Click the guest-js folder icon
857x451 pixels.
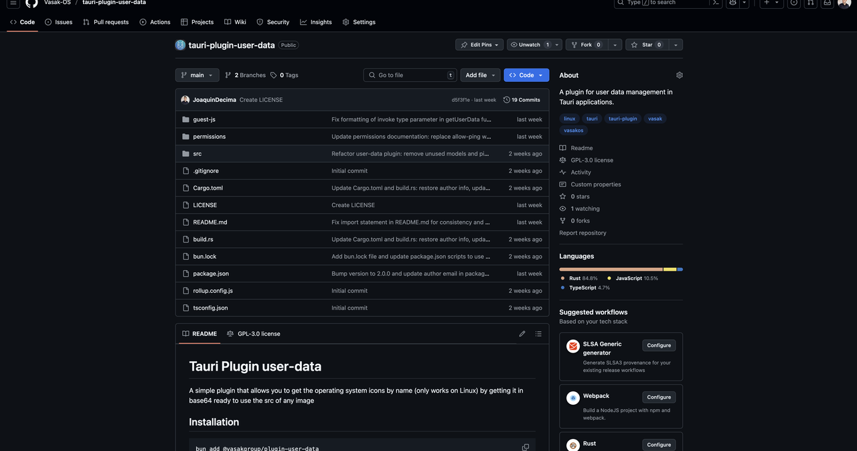[186, 119]
